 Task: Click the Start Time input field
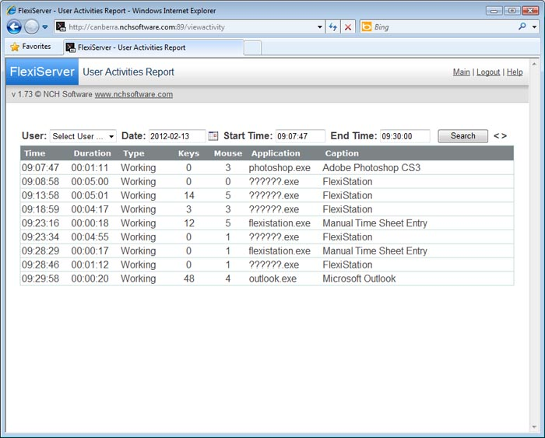click(x=301, y=136)
